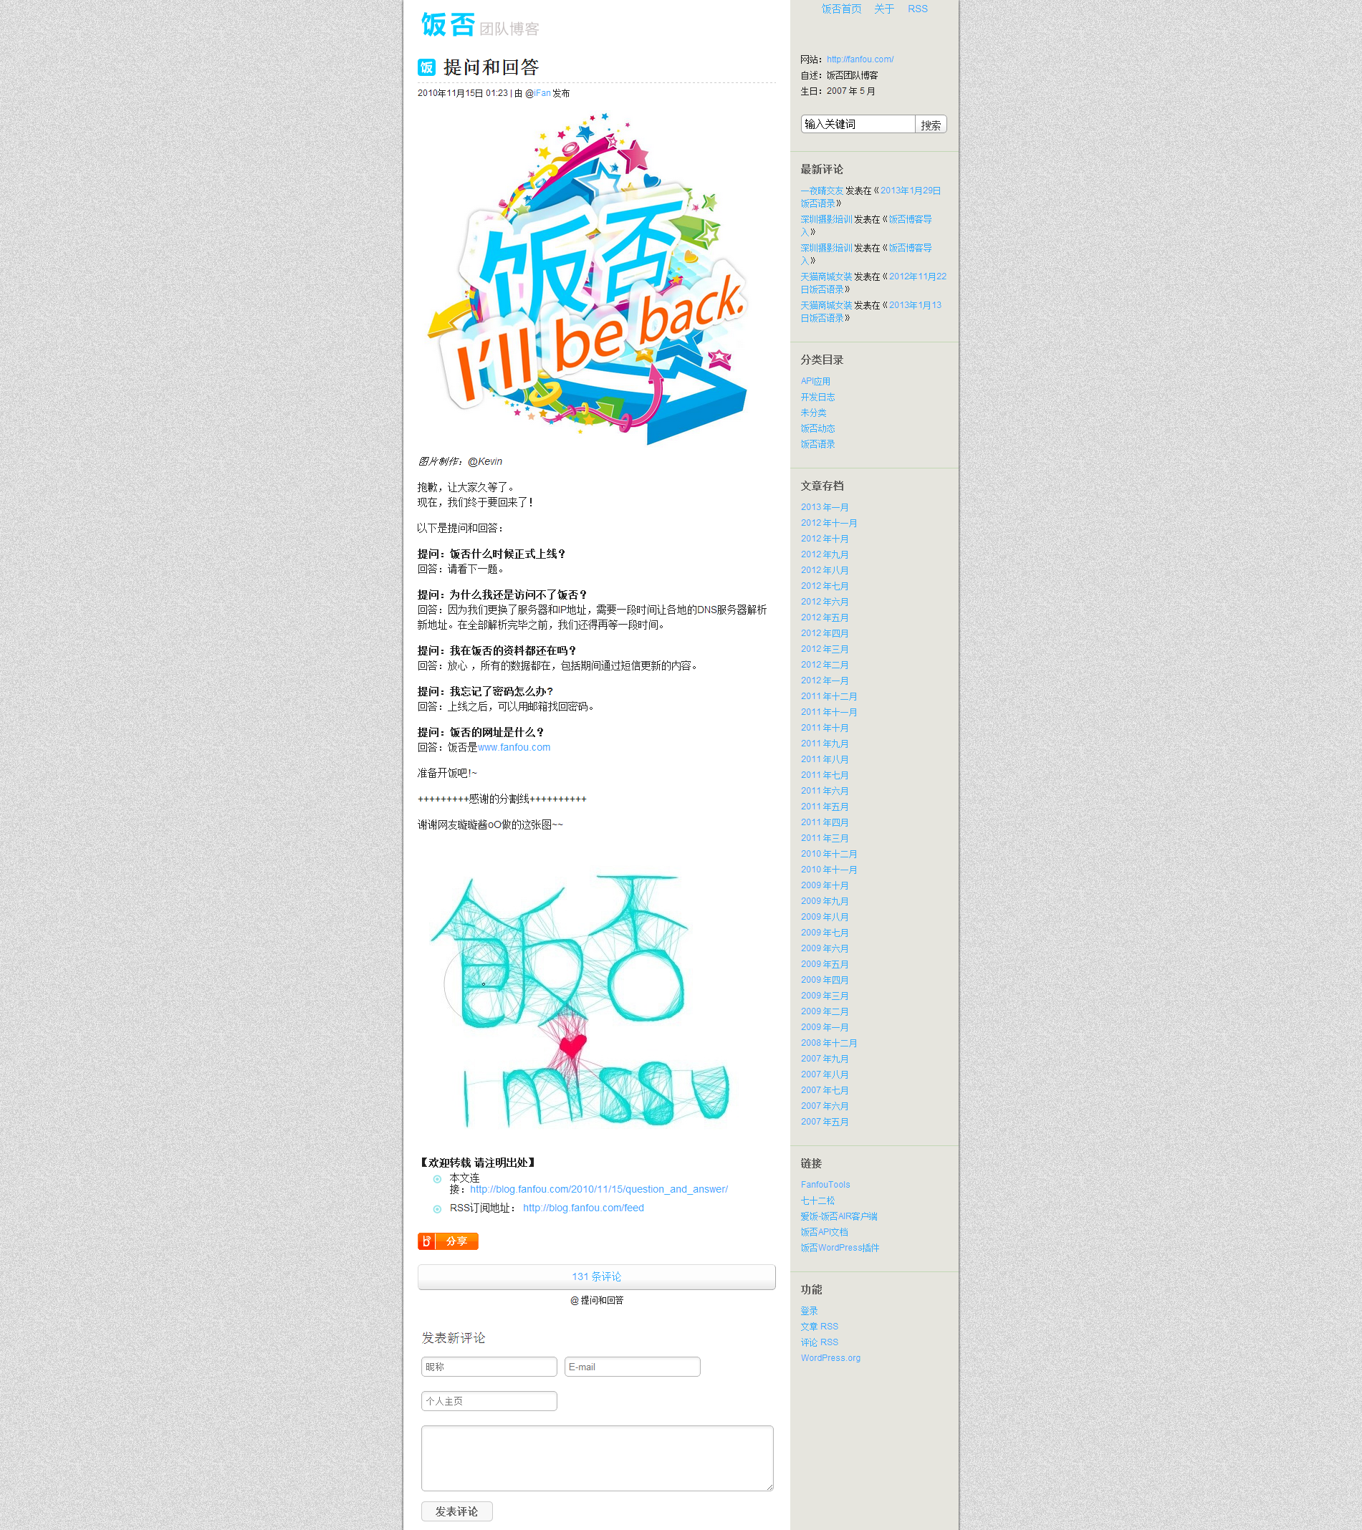Select the 饭否动态 category
The image size is (1362, 1530).
point(817,428)
